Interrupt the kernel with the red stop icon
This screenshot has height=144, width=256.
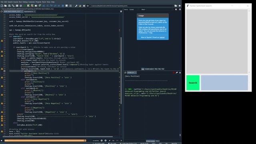pyautogui.click(x=174, y=73)
